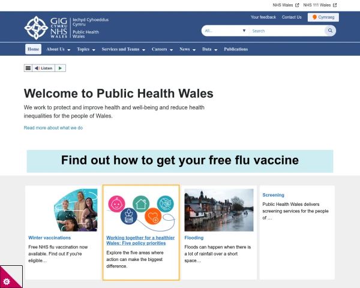Focus the Search text field
The height and width of the screenshot is (288, 360).
[x=287, y=31]
